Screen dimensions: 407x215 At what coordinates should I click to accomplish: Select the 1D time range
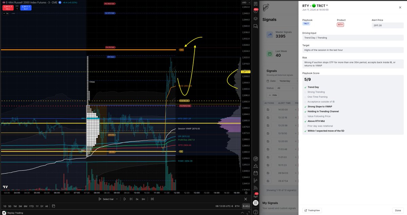(x=5, y=206)
